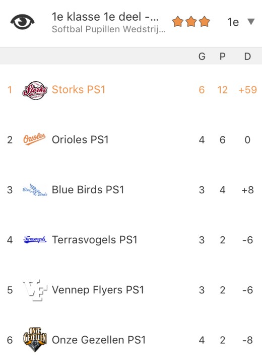Sort by the G column header
This screenshot has width=262, height=362.
[x=202, y=57]
